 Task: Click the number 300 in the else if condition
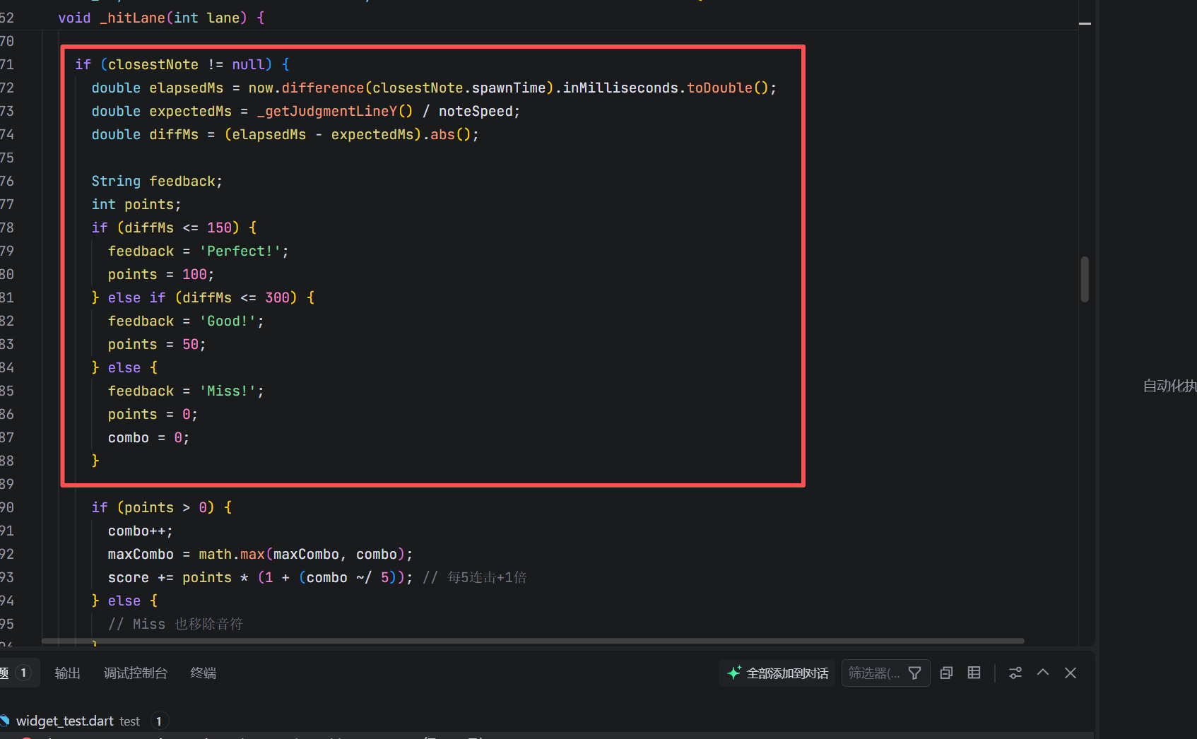click(x=277, y=297)
